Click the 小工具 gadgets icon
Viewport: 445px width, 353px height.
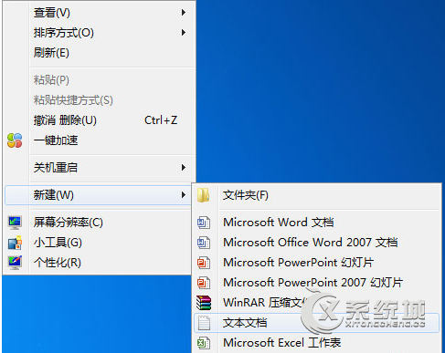pos(15,243)
